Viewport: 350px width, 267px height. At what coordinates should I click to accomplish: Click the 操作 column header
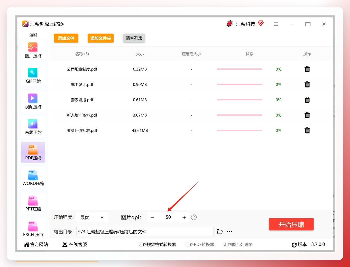tap(307, 54)
